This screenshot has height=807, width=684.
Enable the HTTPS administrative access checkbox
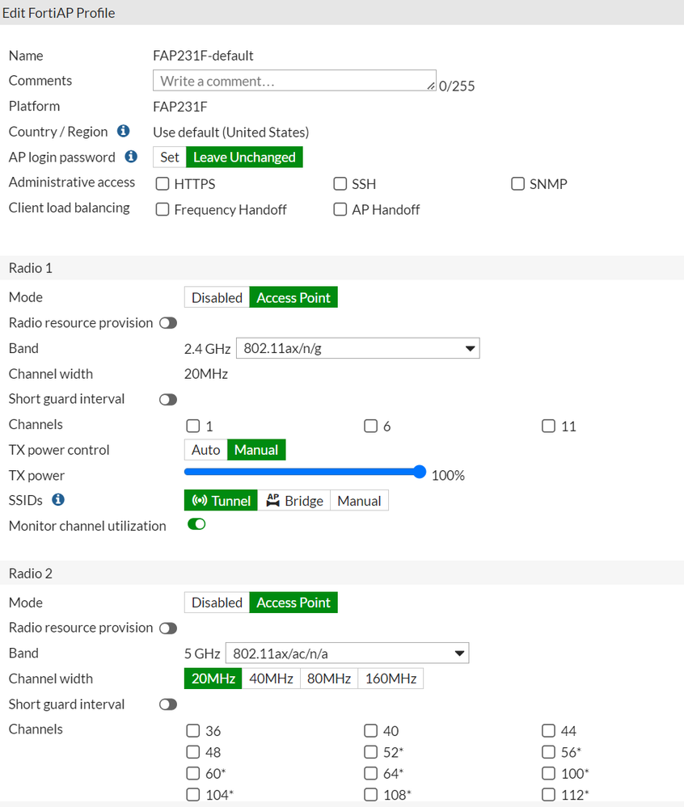(x=163, y=184)
